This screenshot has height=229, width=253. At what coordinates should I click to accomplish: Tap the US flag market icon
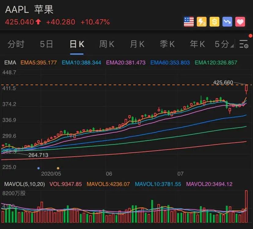click(x=189, y=22)
